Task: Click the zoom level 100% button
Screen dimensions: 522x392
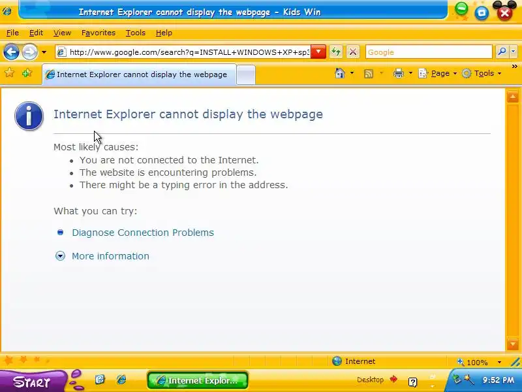Action: [472, 362]
